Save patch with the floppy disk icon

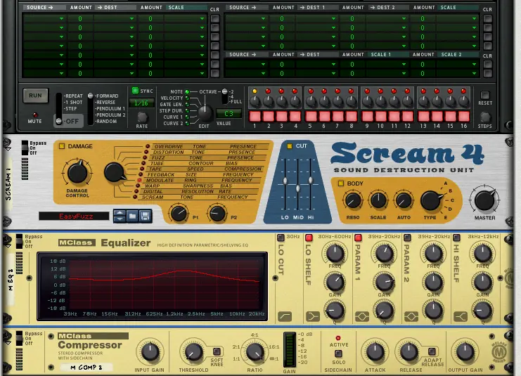coord(146,216)
